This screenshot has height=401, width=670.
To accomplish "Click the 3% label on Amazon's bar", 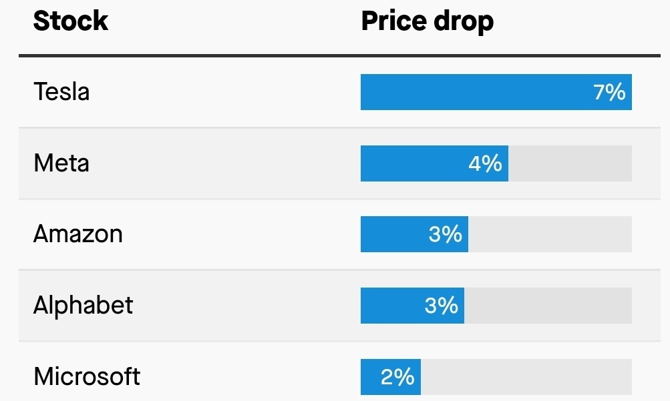I will 445,234.
